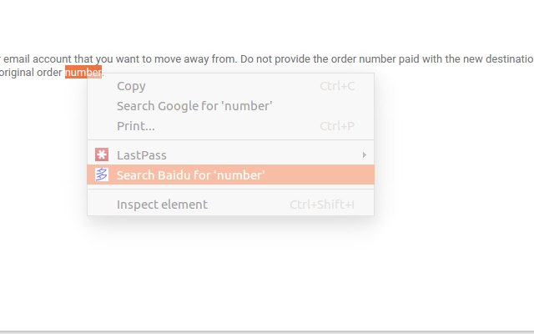Click the highlighted word 'number'
534x334 pixels.
83,73
